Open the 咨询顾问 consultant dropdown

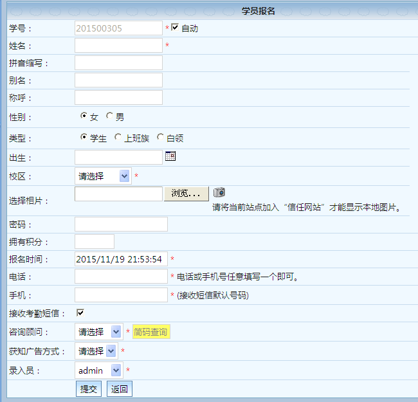(98, 332)
